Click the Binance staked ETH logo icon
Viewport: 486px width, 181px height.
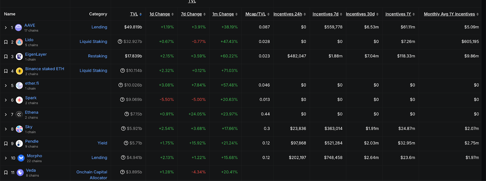[x=19, y=71]
